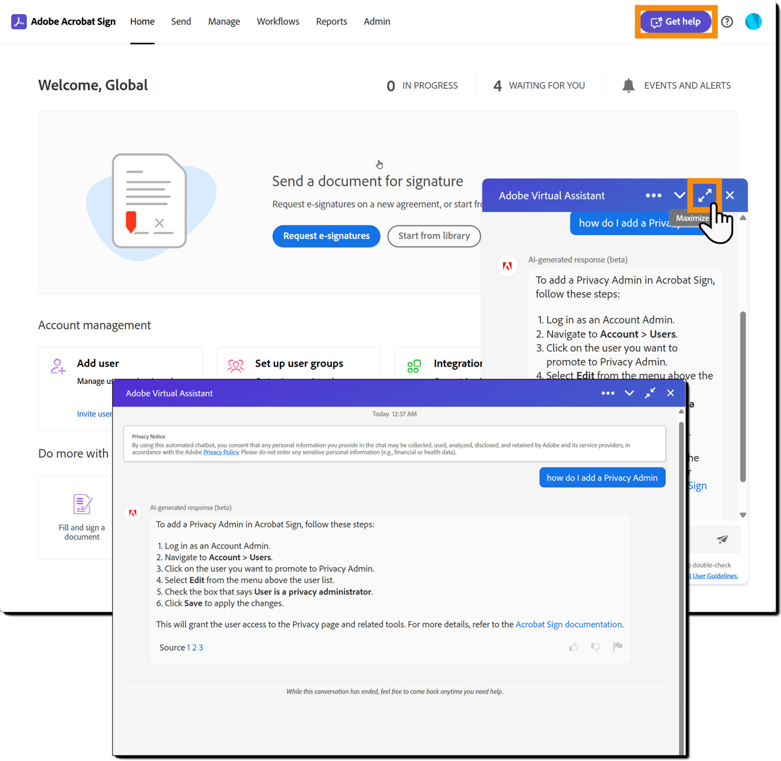Switch to the Workflows tab
The height and width of the screenshot is (761, 781).
coord(278,22)
